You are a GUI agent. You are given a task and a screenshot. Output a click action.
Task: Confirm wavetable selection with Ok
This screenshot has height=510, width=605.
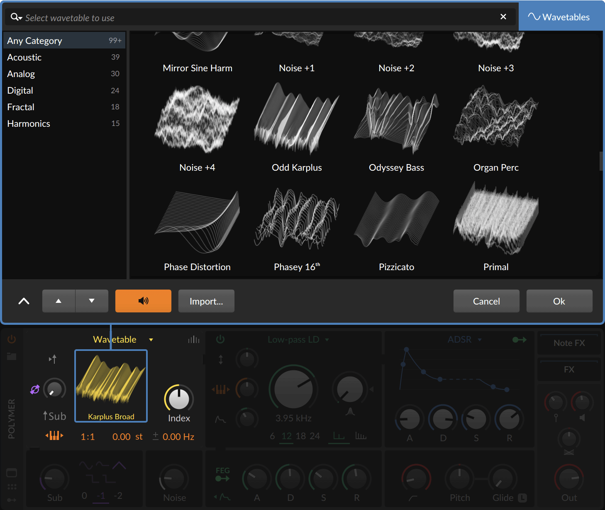[559, 301]
